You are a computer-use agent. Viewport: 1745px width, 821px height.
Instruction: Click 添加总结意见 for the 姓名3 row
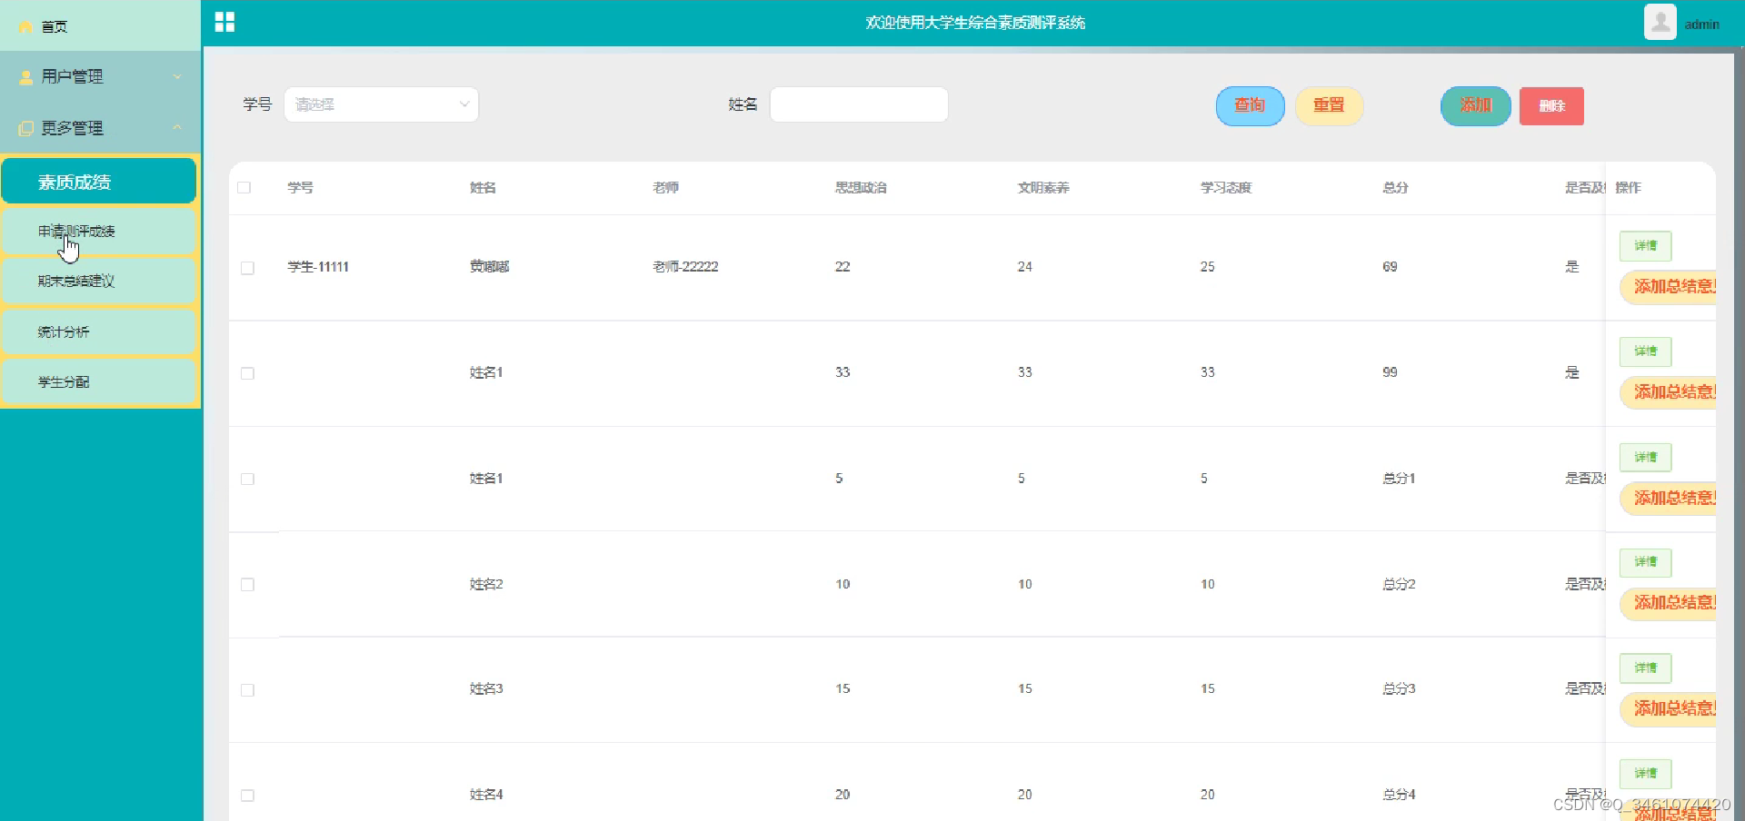[x=1668, y=709]
